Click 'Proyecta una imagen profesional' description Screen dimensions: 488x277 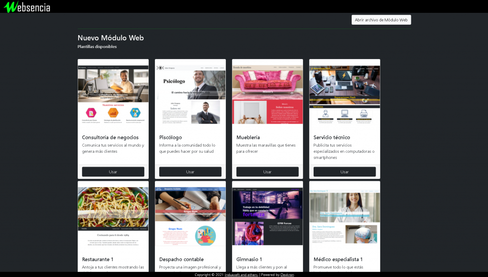click(190, 267)
